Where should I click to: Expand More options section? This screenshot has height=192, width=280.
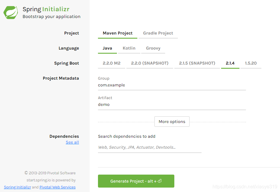click(x=172, y=122)
